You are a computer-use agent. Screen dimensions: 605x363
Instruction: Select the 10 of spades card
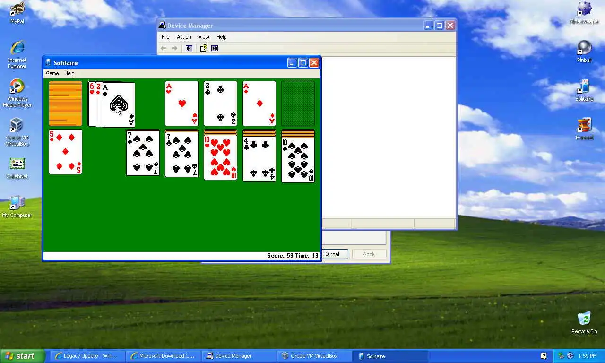(298, 160)
